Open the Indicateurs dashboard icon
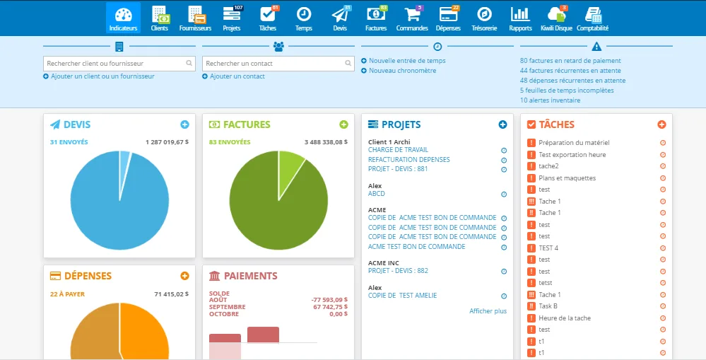Screen dimensions: 706x360 point(123,18)
